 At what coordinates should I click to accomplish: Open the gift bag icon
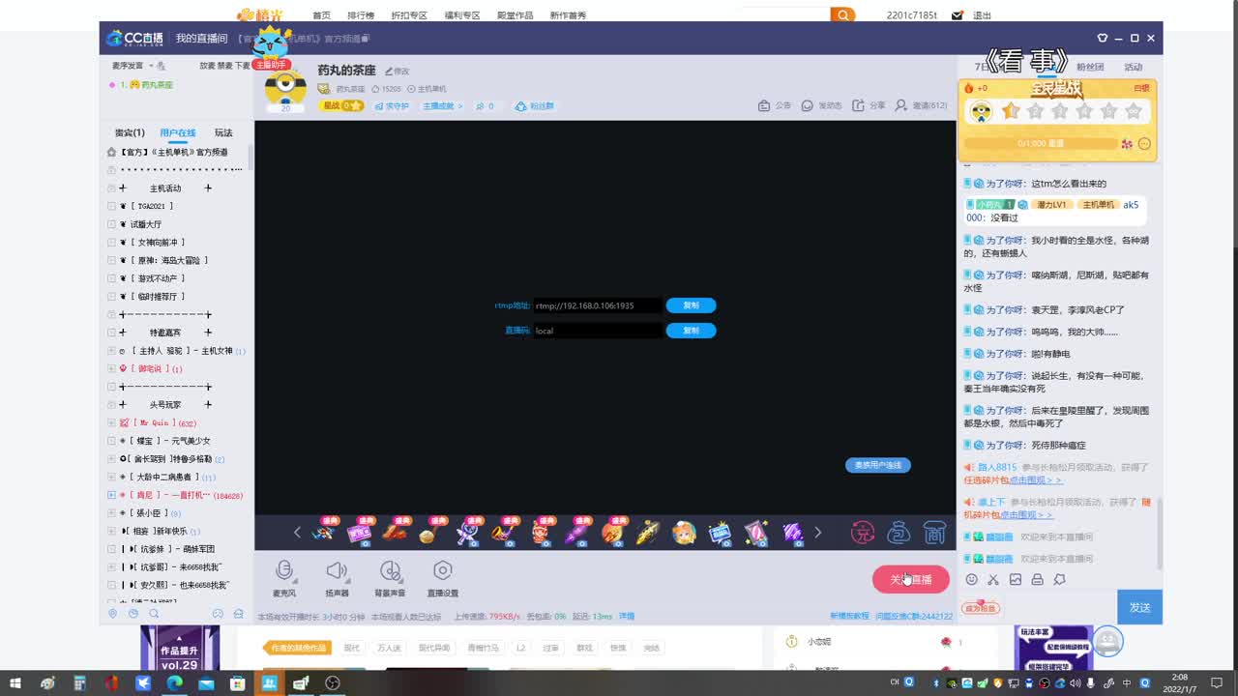[x=899, y=532]
